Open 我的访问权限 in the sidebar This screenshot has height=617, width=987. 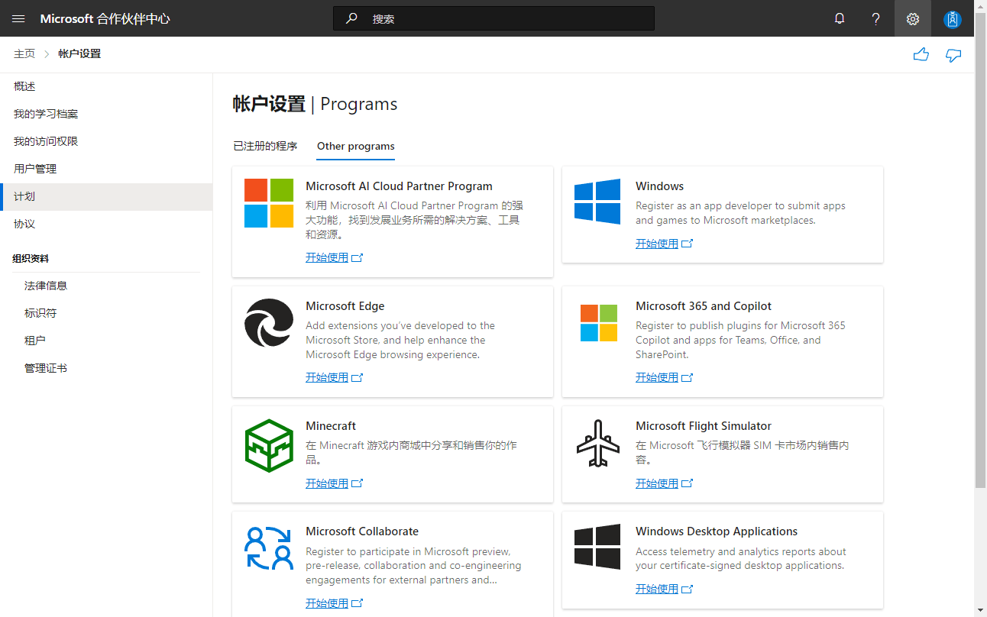pos(106,141)
